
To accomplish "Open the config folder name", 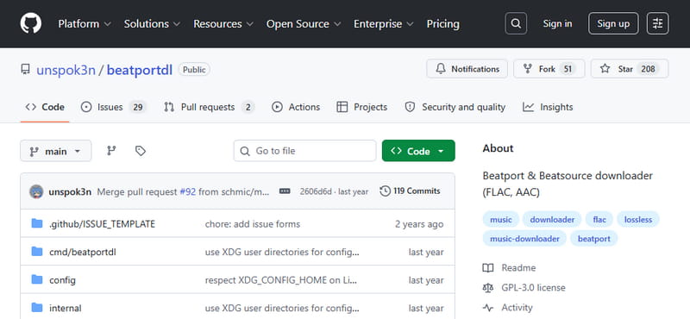I will 62,280.
